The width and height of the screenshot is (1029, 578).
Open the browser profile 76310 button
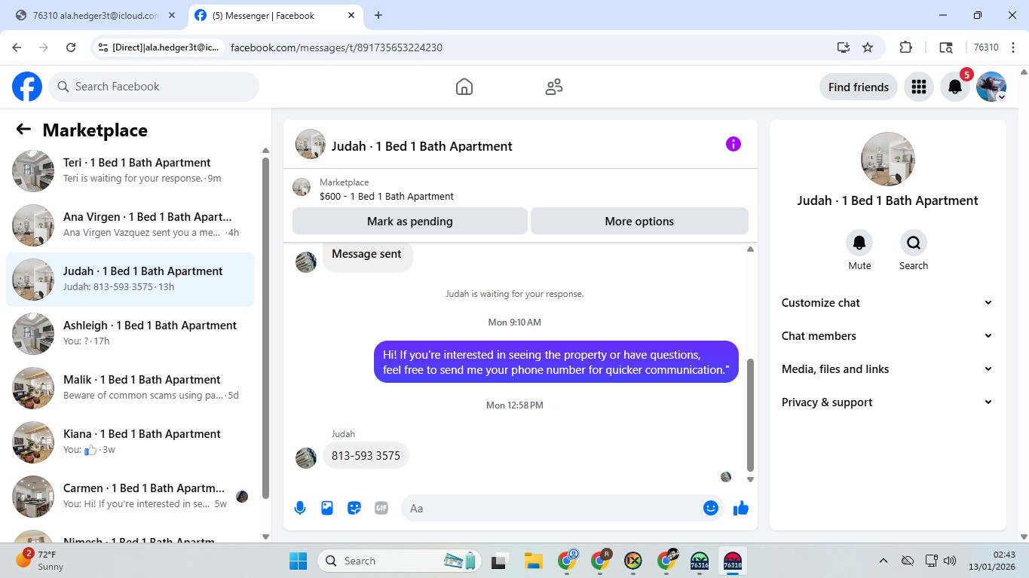pos(986,47)
